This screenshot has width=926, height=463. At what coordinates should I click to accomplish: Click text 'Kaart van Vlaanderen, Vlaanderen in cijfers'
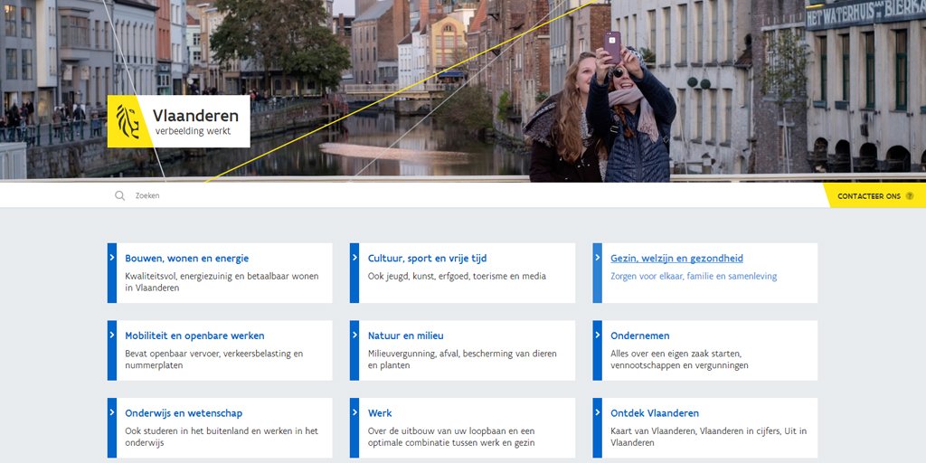pyautogui.click(x=695, y=430)
